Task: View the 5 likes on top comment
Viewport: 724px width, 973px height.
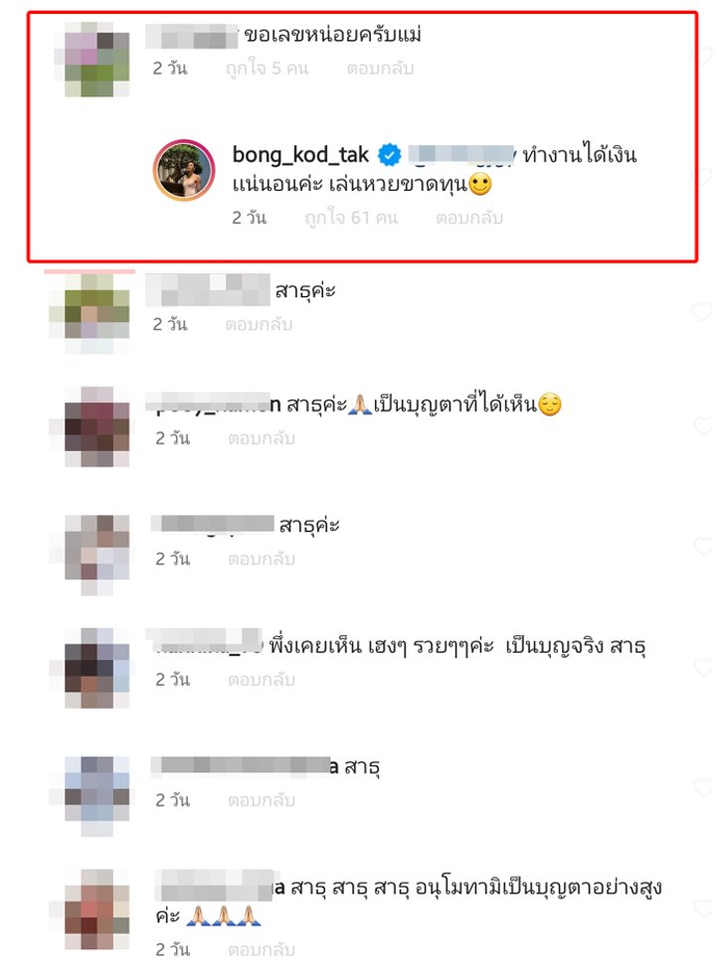Action: pyautogui.click(x=267, y=69)
